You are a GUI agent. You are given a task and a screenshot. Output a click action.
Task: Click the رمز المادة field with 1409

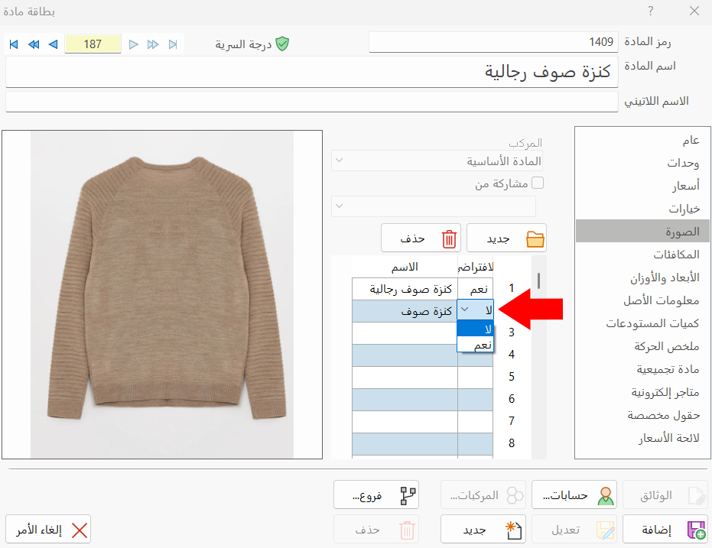click(x=493, y=42)
